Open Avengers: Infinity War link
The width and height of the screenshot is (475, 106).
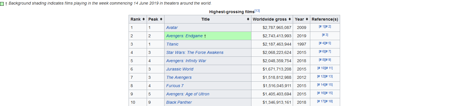[186, 61]
